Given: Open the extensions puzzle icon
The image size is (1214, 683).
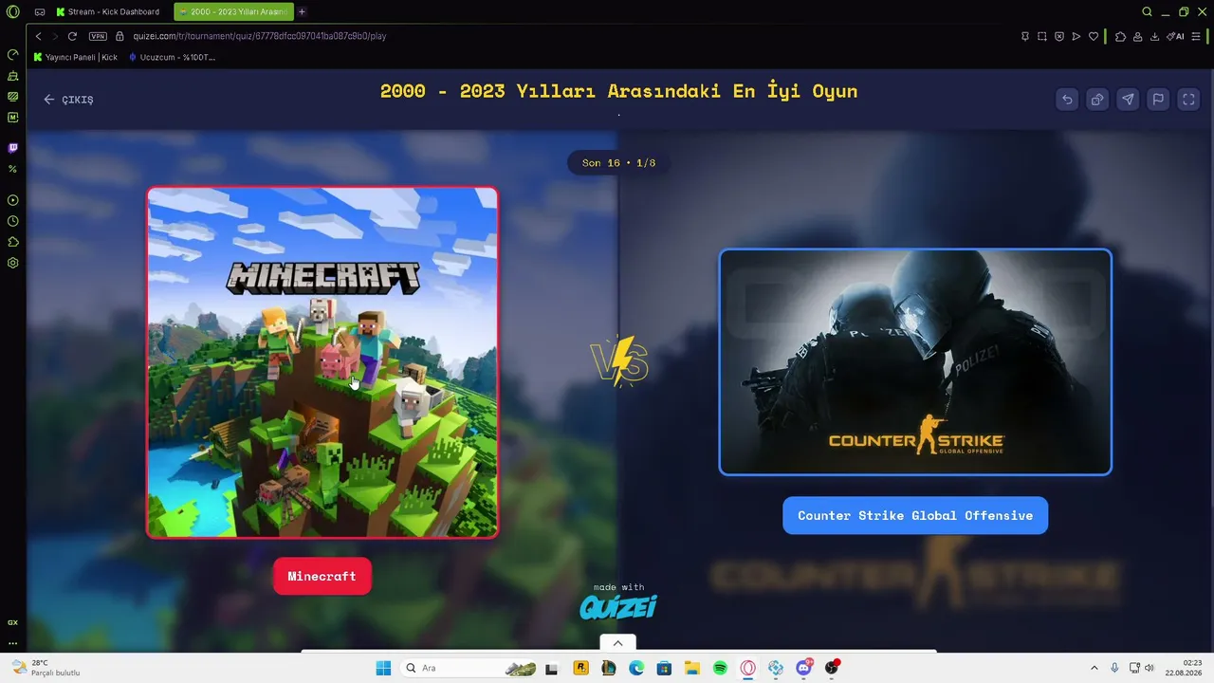Looking at the screenshot, I should point(1120,36).
